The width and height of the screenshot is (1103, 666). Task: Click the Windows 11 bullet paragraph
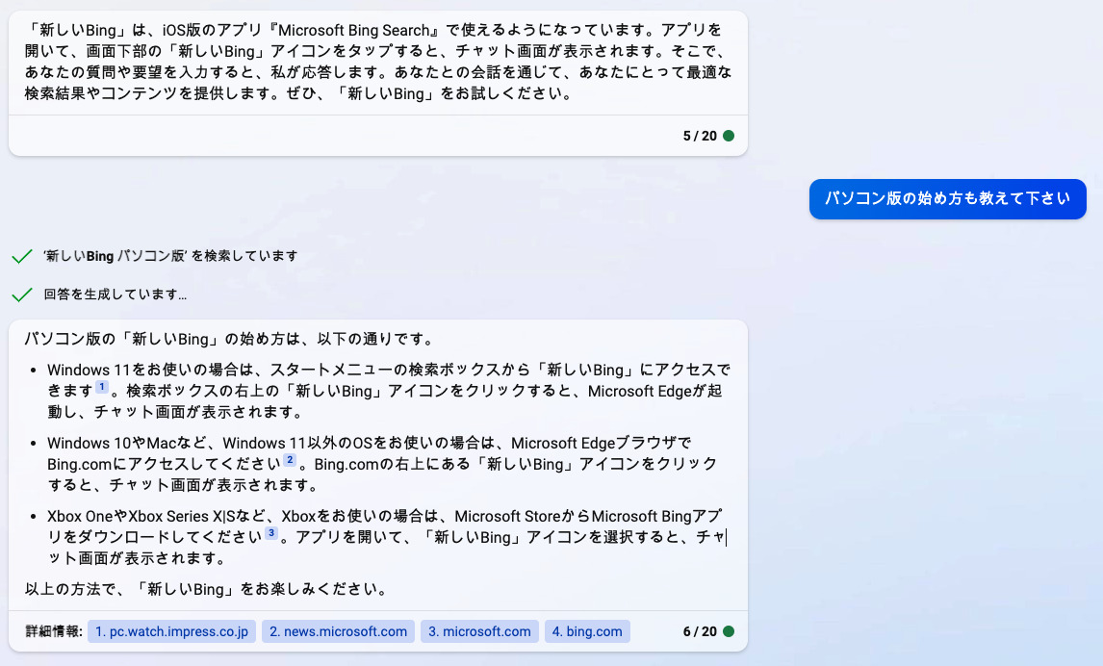(x=388, y=391)
